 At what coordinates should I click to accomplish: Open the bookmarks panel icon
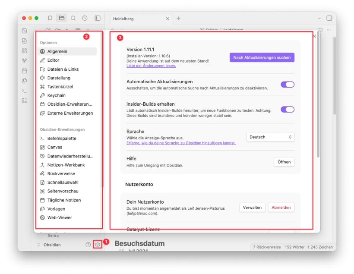click(x=50, y=18)
